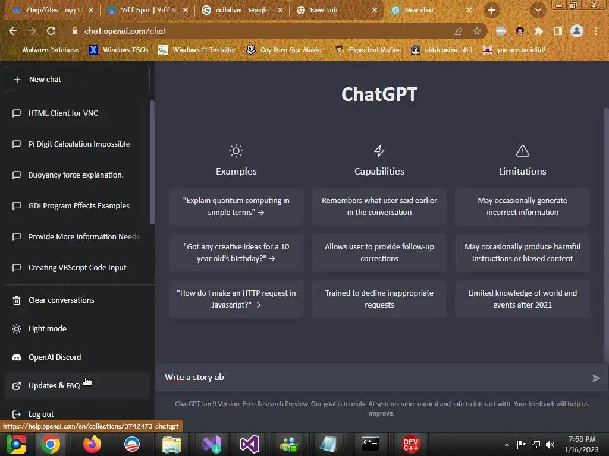The height and width of the screenshot is (456, 609).
Task: Use the "creative ideas for a 10 year old's birthday" example
Action: tap(236, 253)
